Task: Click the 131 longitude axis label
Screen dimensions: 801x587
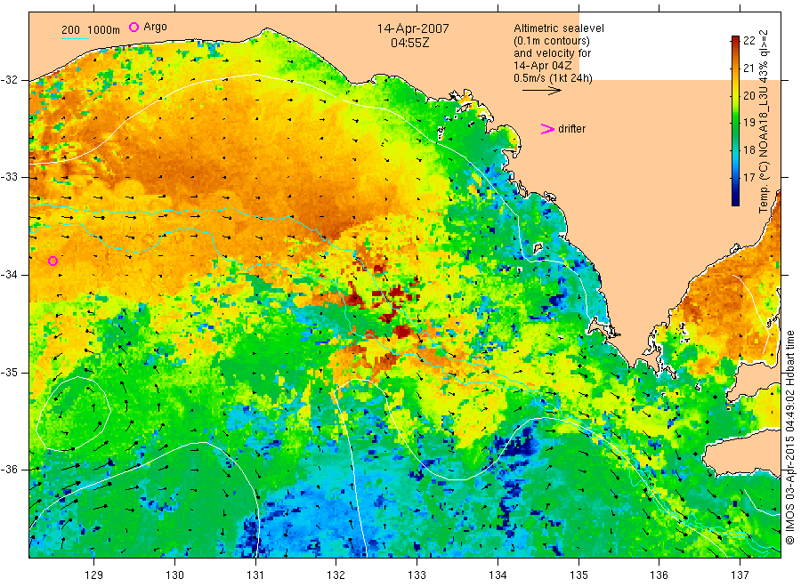Action: pyautogui.click(x=255, y=575)
